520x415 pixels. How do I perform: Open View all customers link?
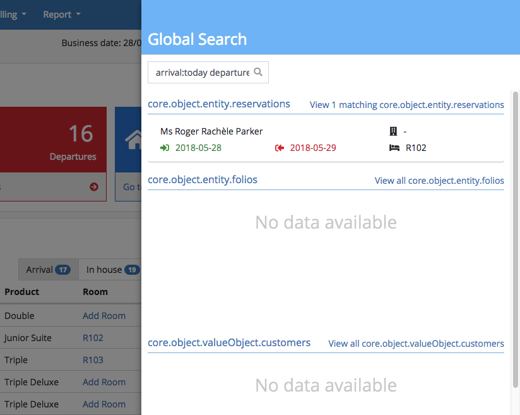pyautogui.click(x=416, y=344)
